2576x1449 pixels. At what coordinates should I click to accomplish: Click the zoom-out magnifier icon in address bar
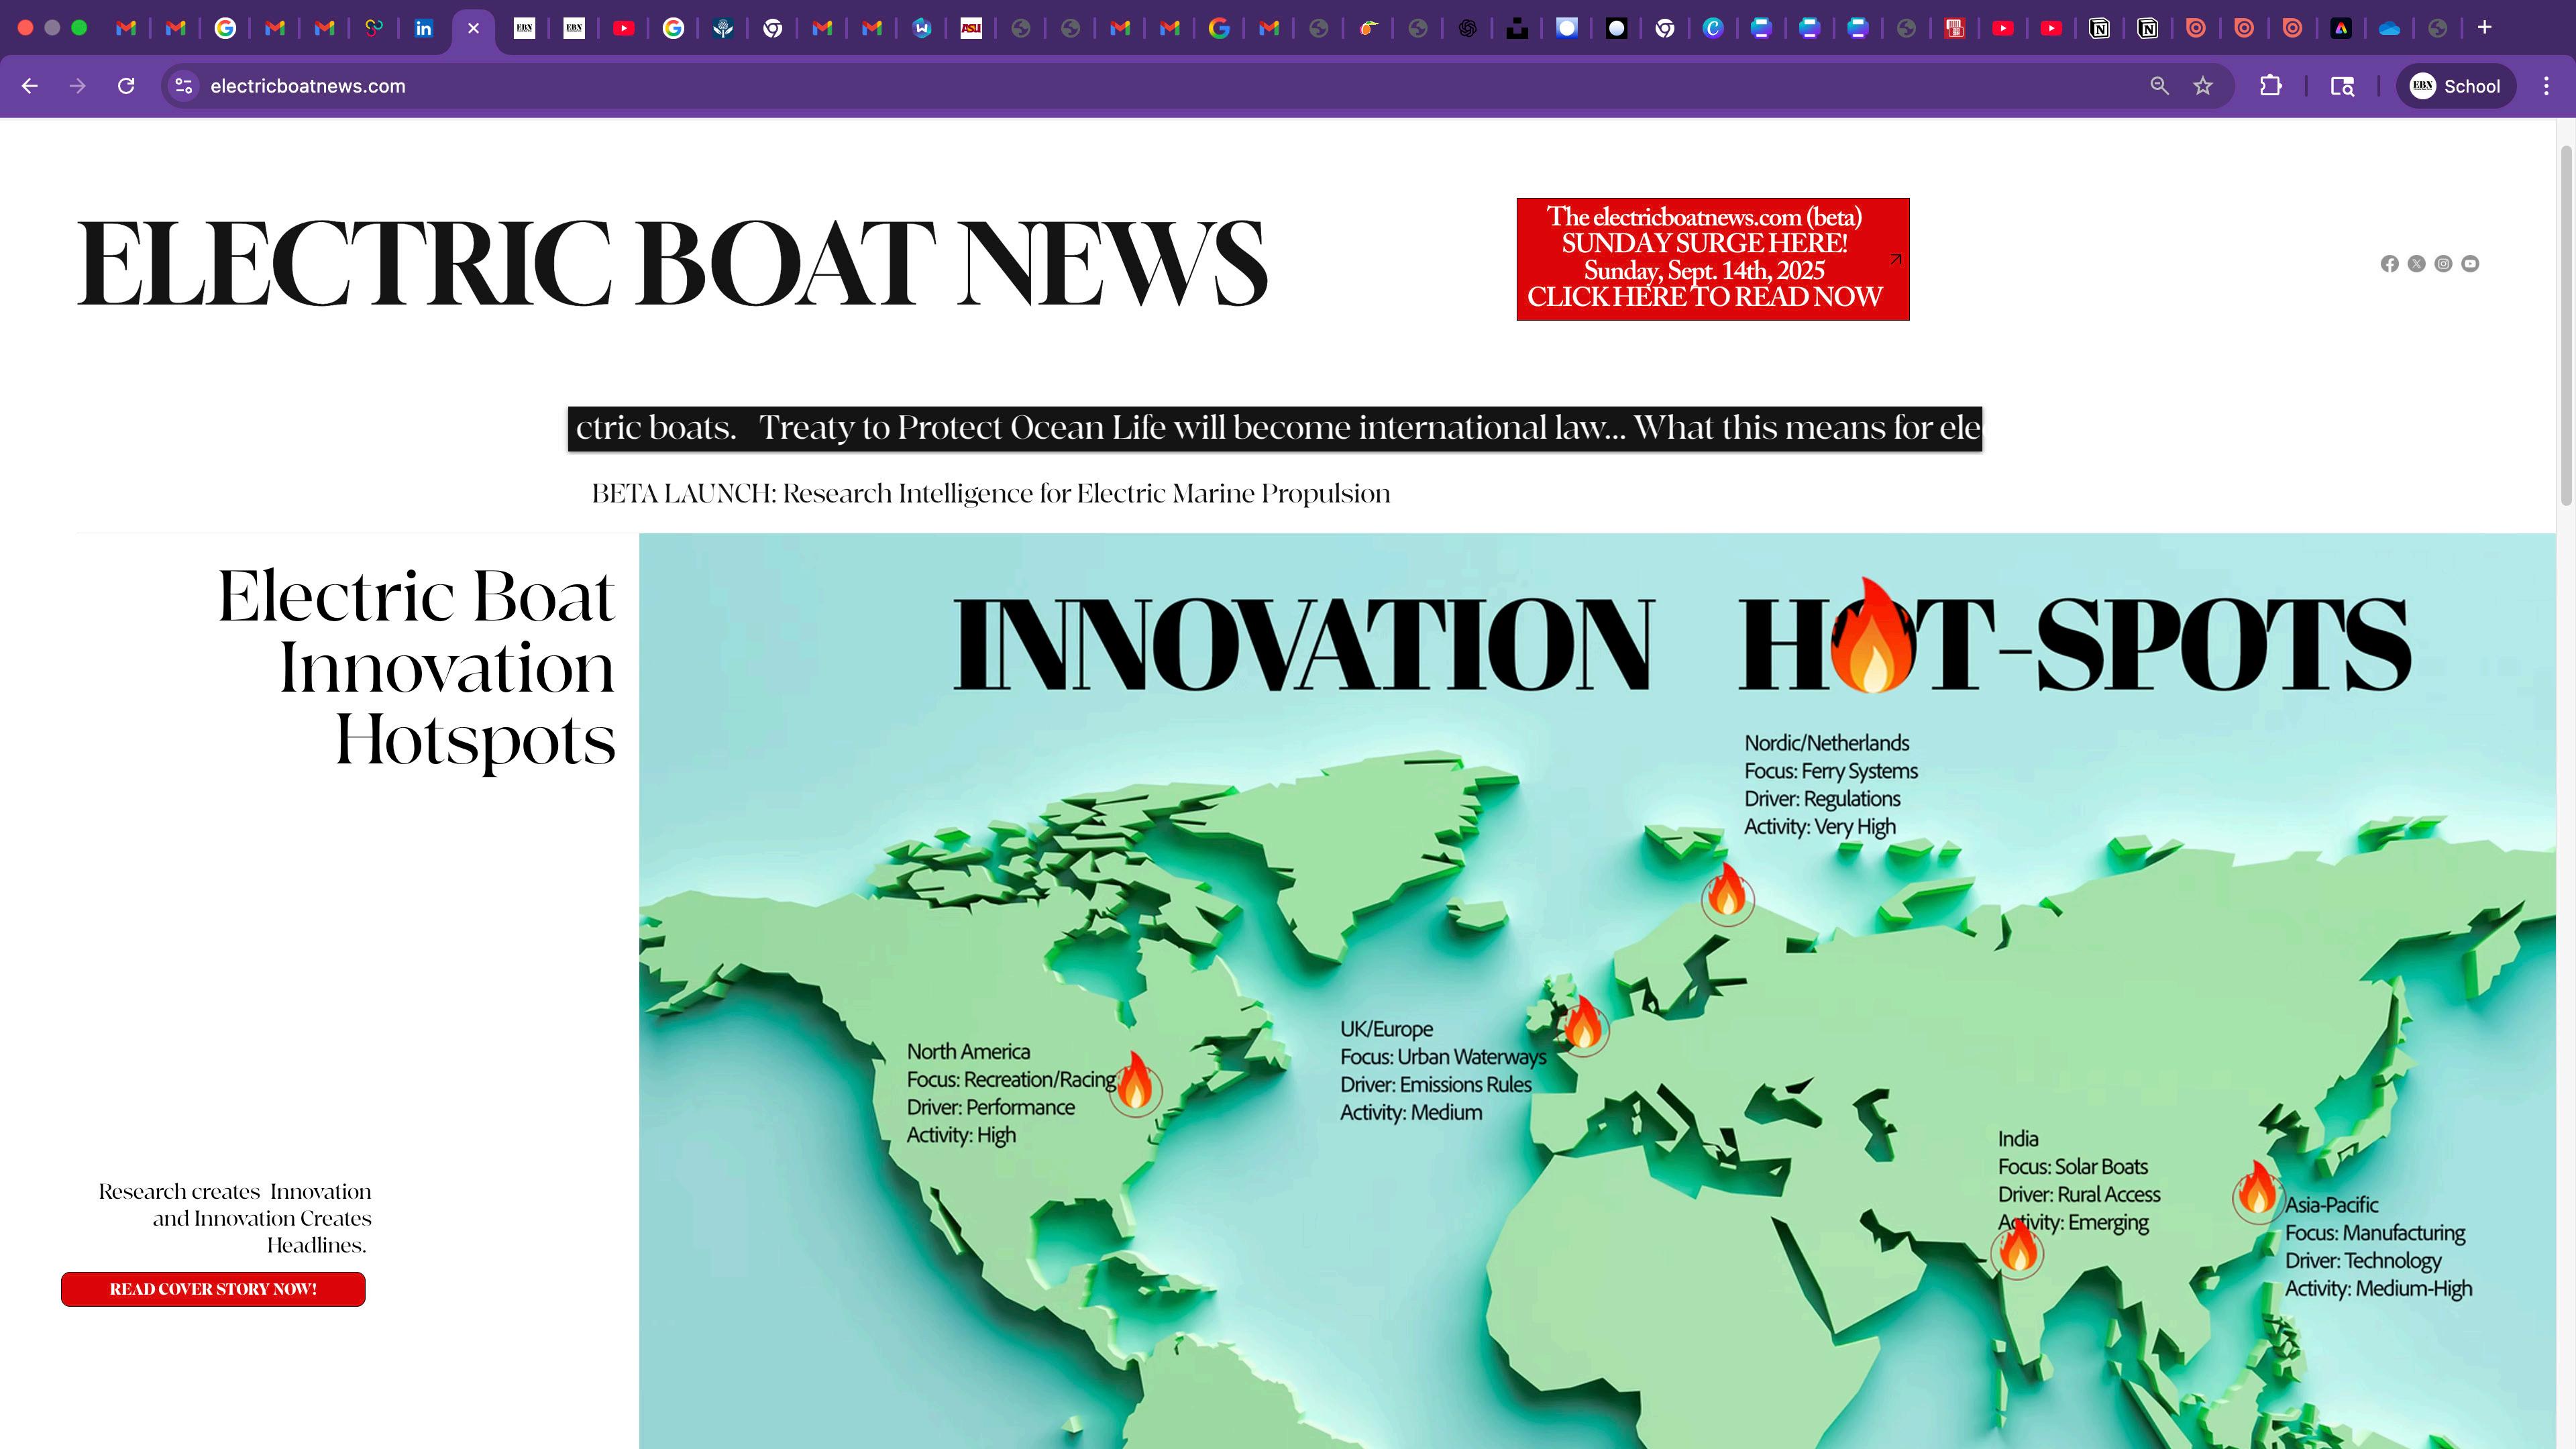pos(2160,86)
